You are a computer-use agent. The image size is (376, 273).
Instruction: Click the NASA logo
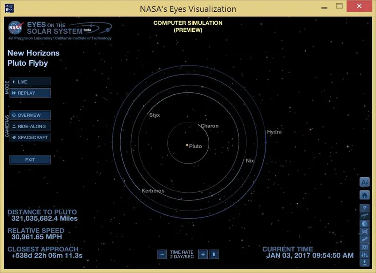tap(16, 28)
